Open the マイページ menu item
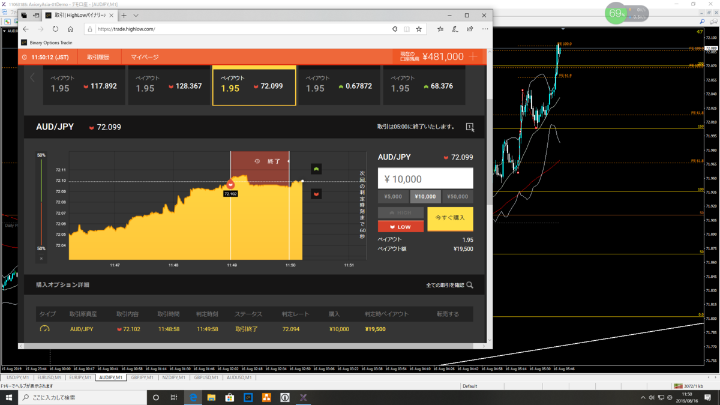The height and width of the screenshot is (405, 720). coord(145,57)
